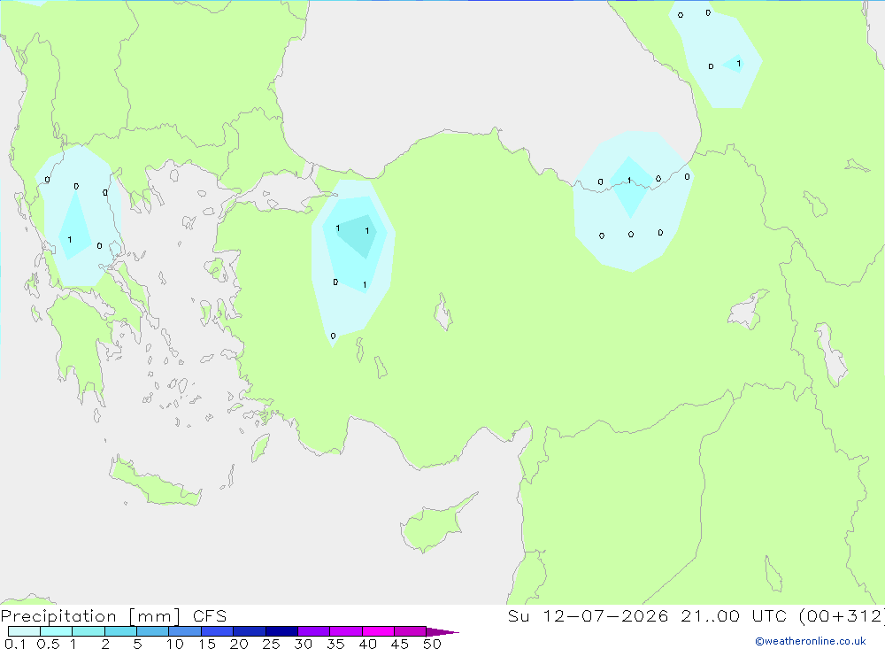Click the northeastern Caucasus precipitation cell marked 1

click(x=735, y=63)
